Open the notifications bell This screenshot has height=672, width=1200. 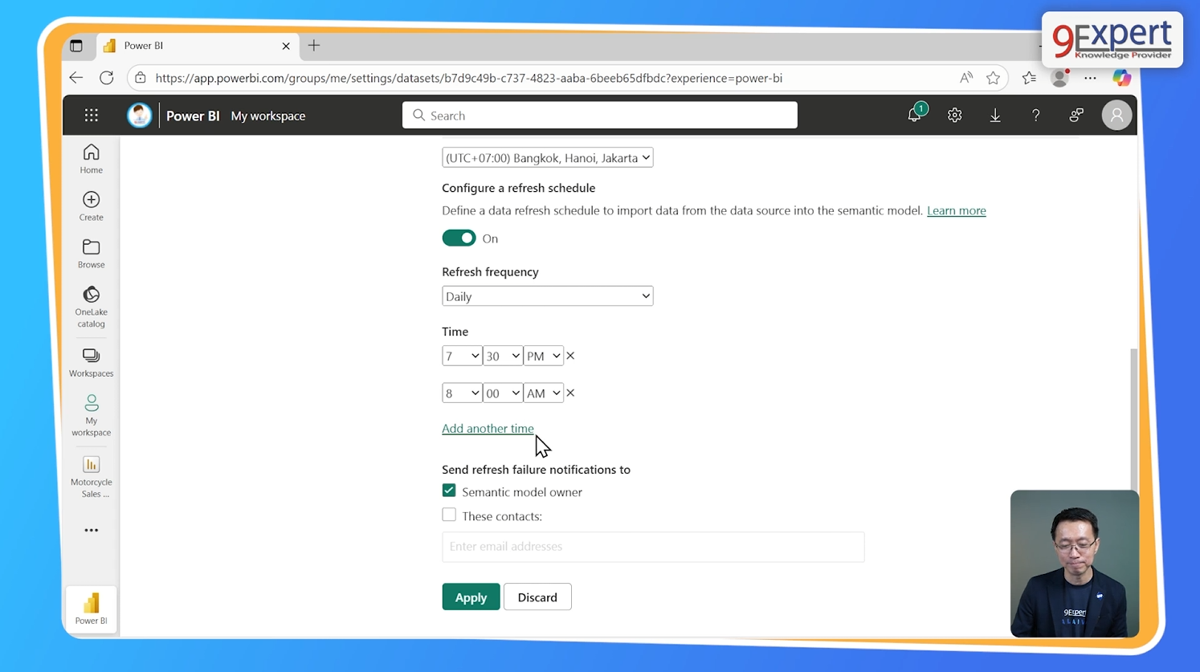tap(914, 115)
